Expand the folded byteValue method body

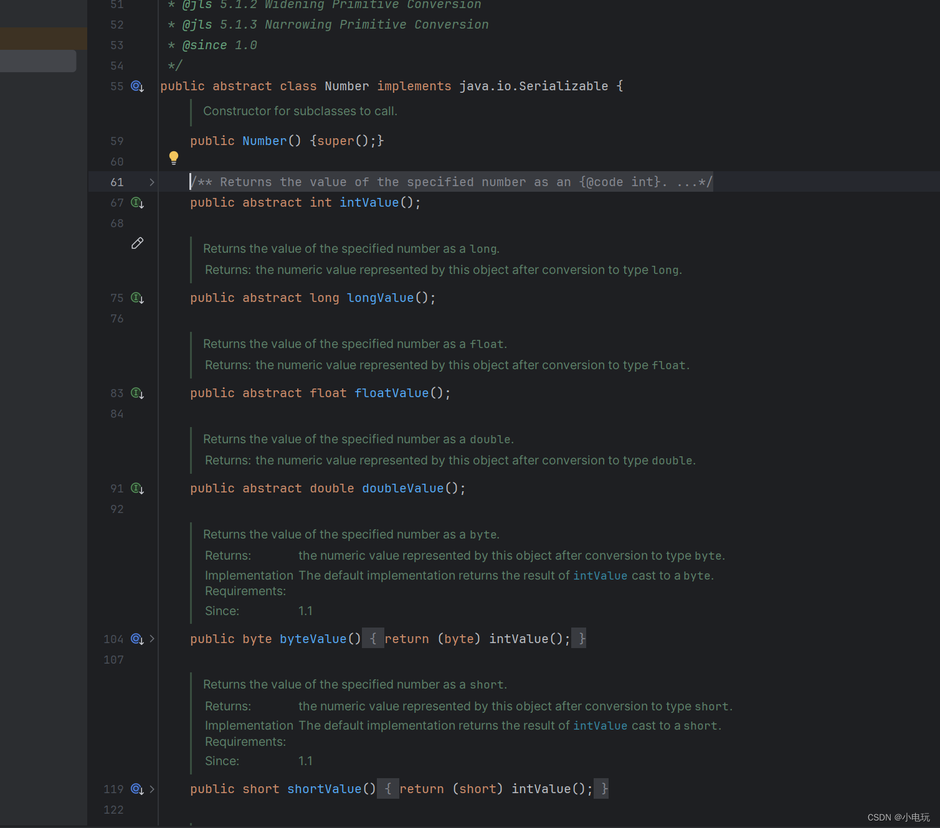(151, 639)
